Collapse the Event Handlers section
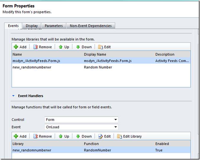 tap(13, 96)
